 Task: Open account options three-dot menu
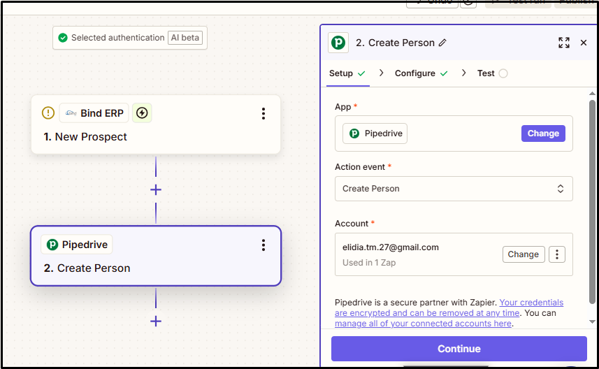click(x=556, y=254)
